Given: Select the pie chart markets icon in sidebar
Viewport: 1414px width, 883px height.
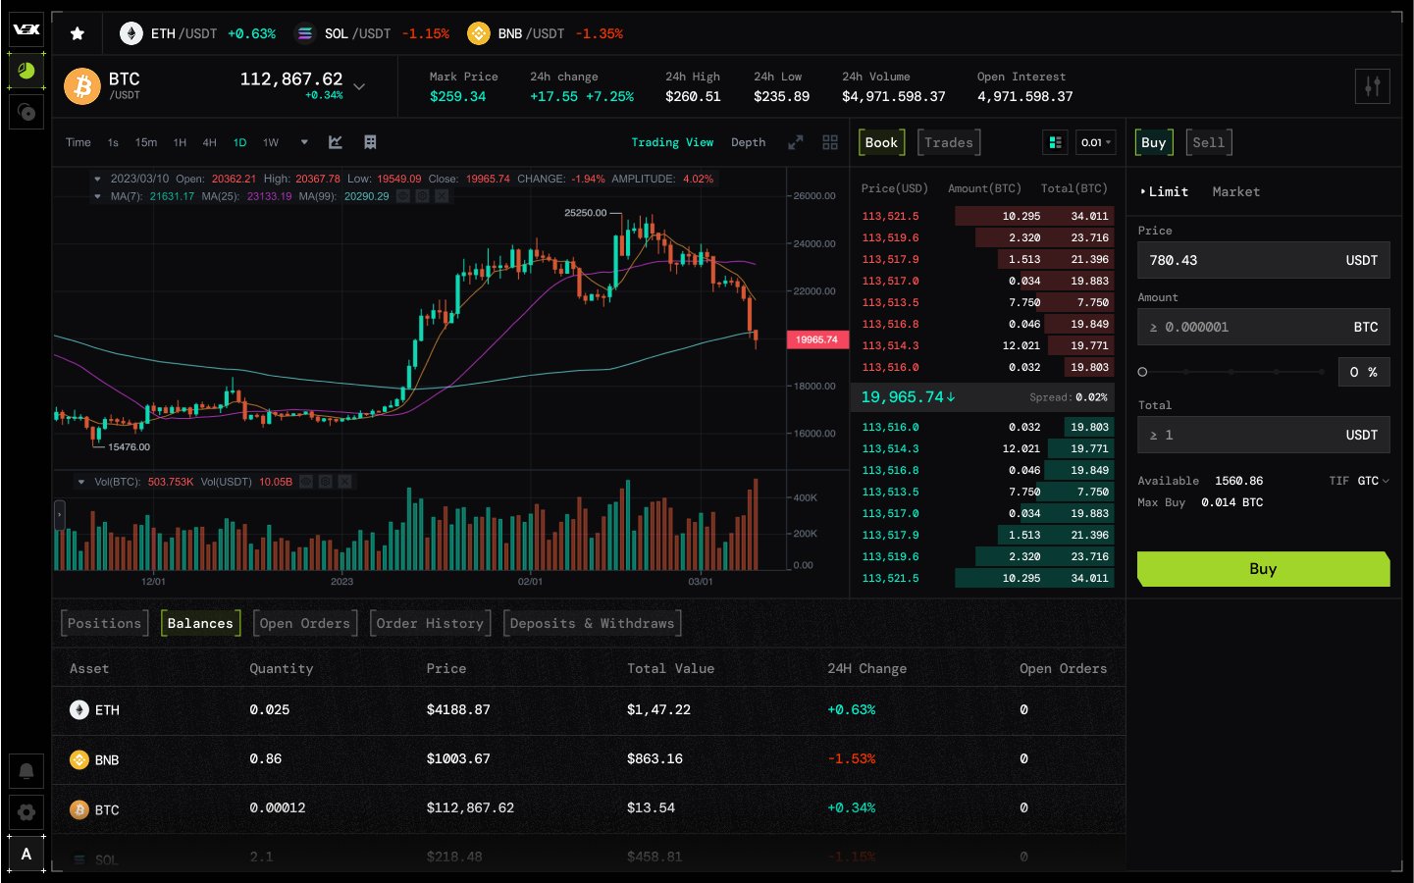Looking at the screenshot, I should (x=26, y=70).
